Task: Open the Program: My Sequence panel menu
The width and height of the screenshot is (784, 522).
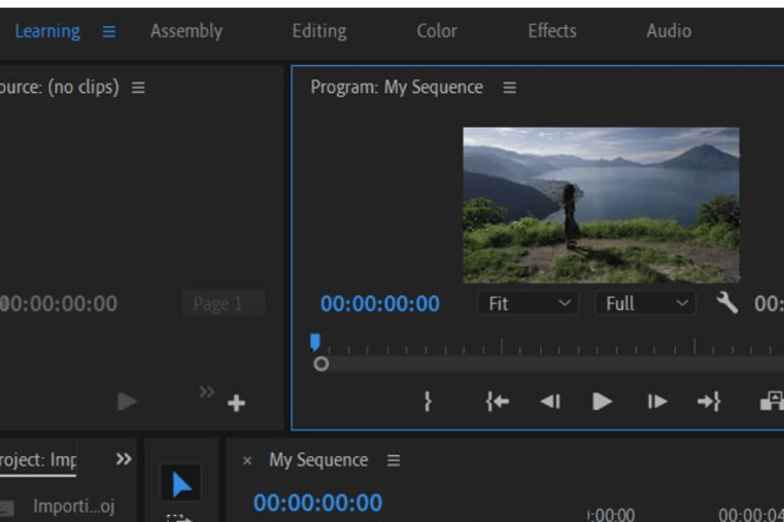Action: coord(510,88)
